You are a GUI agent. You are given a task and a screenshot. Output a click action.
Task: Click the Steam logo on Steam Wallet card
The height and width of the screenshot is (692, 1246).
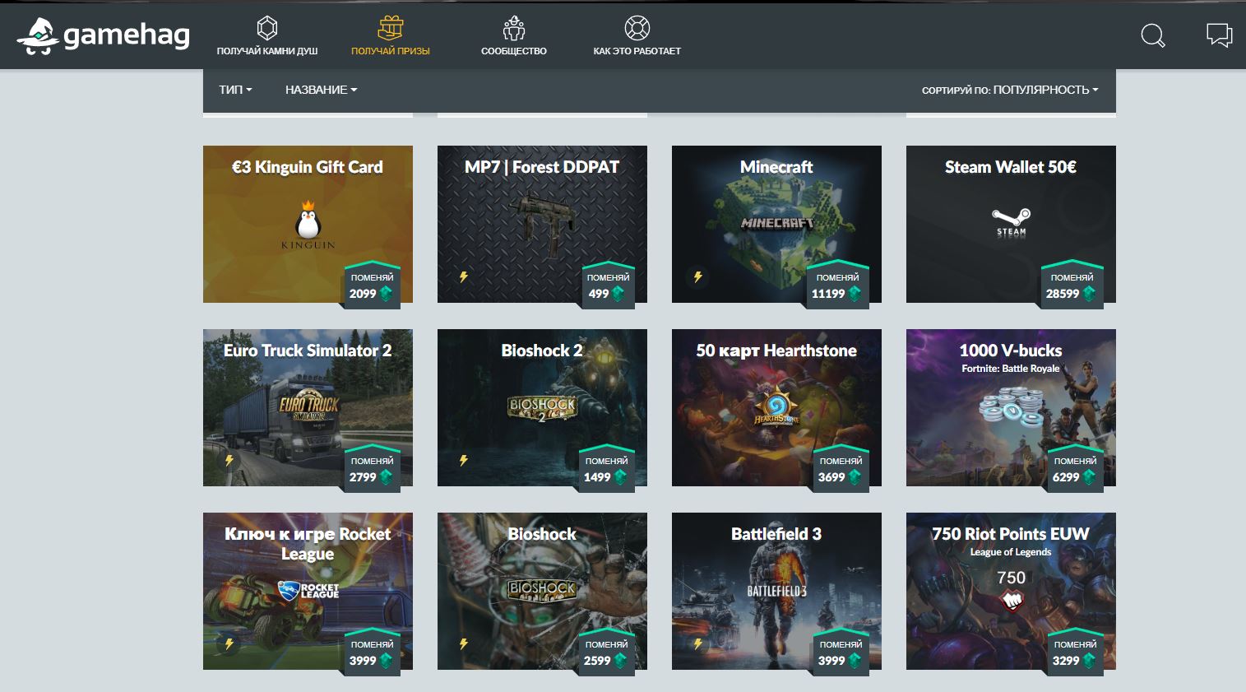click(1011, 222)
